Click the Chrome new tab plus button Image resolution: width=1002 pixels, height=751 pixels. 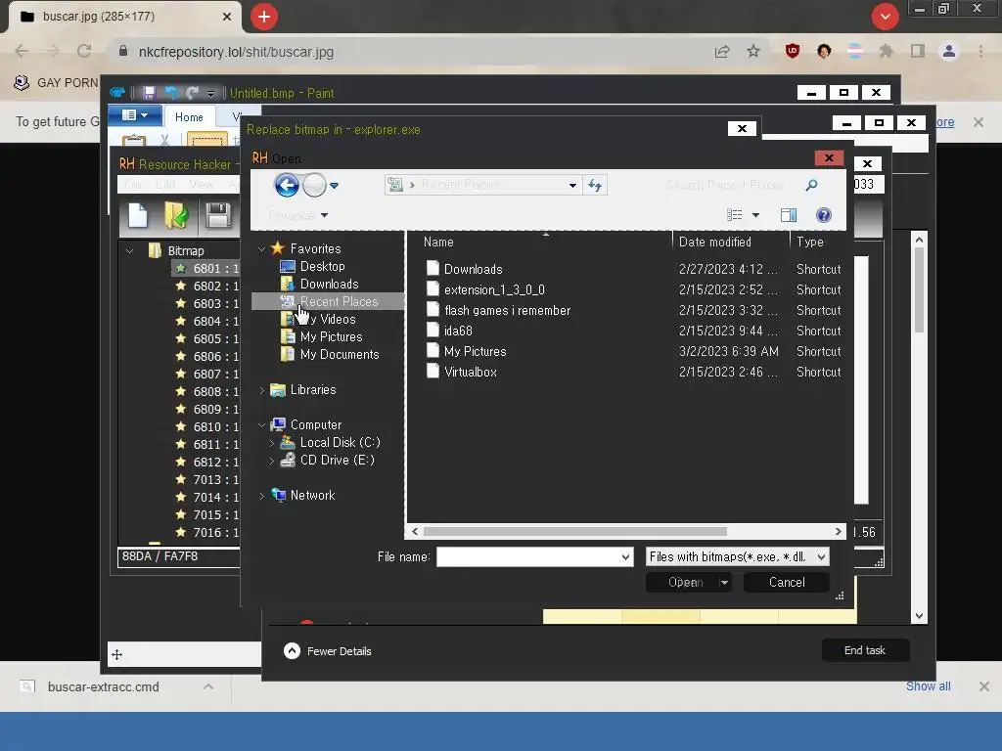pyautogui.click(x=264, y=17)
